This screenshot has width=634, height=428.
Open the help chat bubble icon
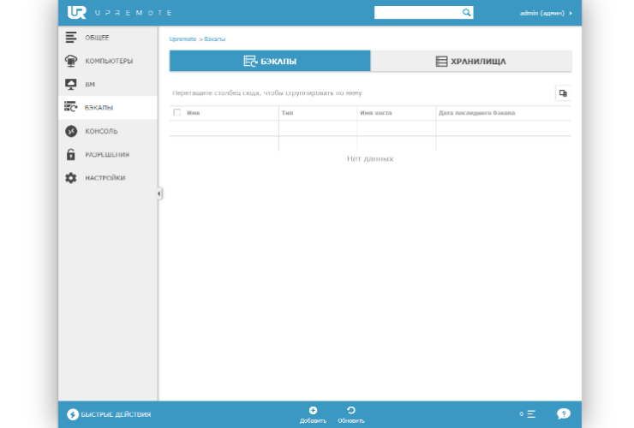tap(563, 413)
